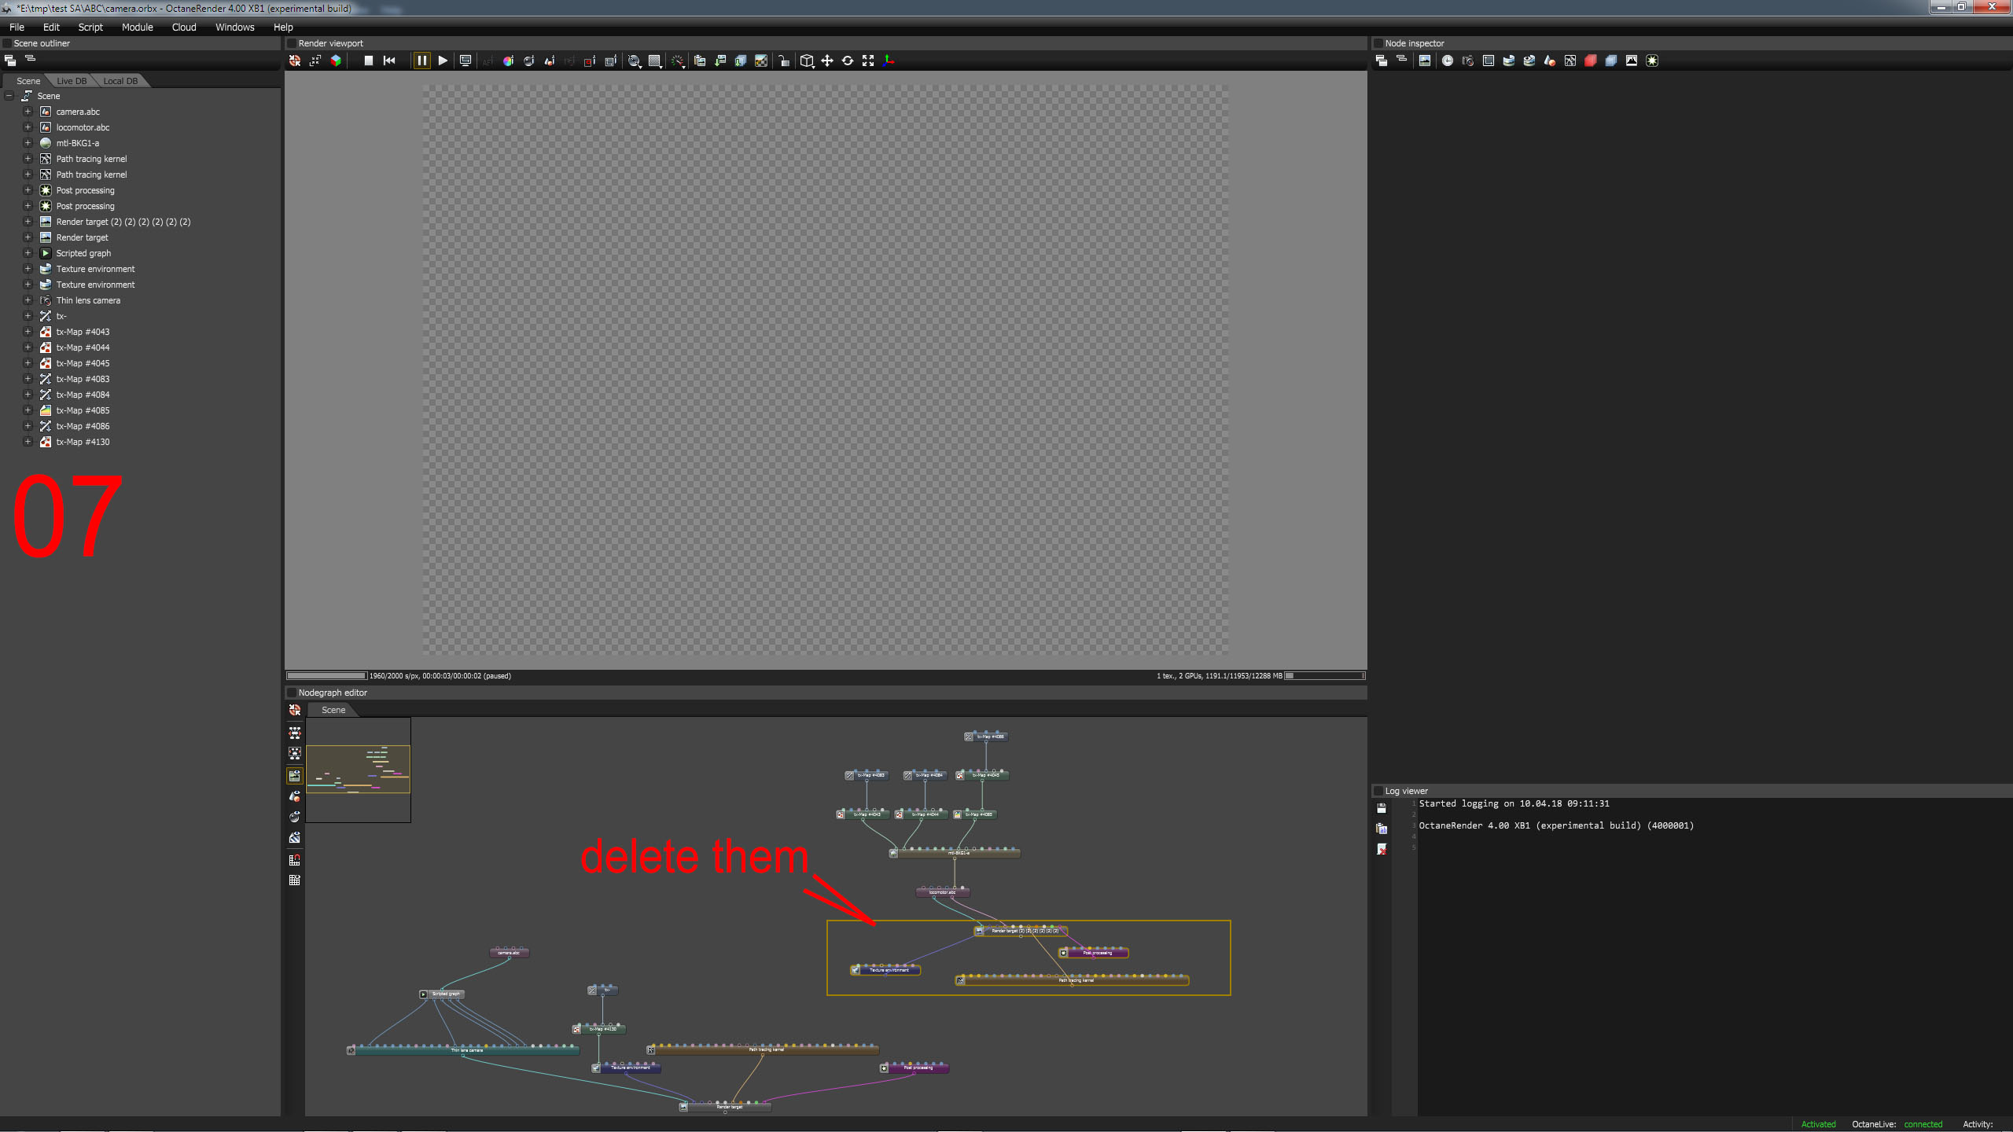The width and height of the screenshot is (2013, 1132).
Task: Expand the Scripted graph node
Action: tap(28, 253)
